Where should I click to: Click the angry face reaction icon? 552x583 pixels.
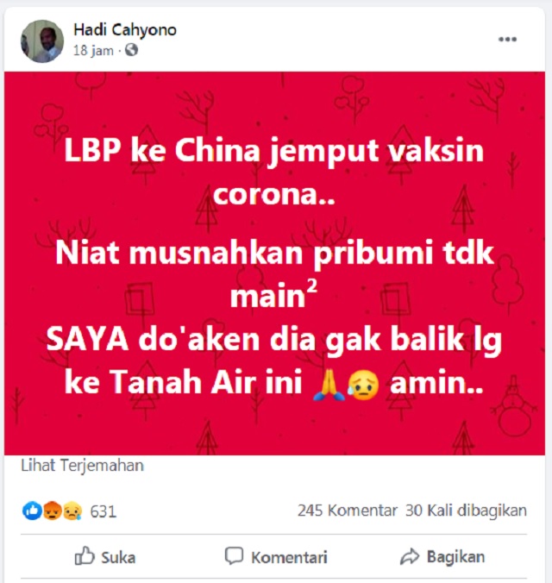click(x=52, y=511)
